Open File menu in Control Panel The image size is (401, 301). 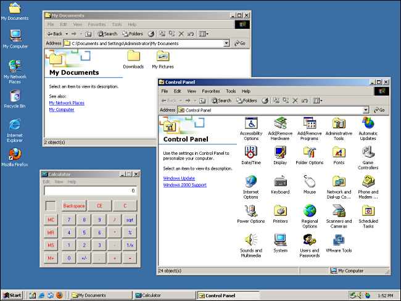165,91
